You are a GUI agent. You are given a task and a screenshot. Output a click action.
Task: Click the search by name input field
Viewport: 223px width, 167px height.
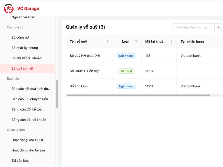coord(193,27)
